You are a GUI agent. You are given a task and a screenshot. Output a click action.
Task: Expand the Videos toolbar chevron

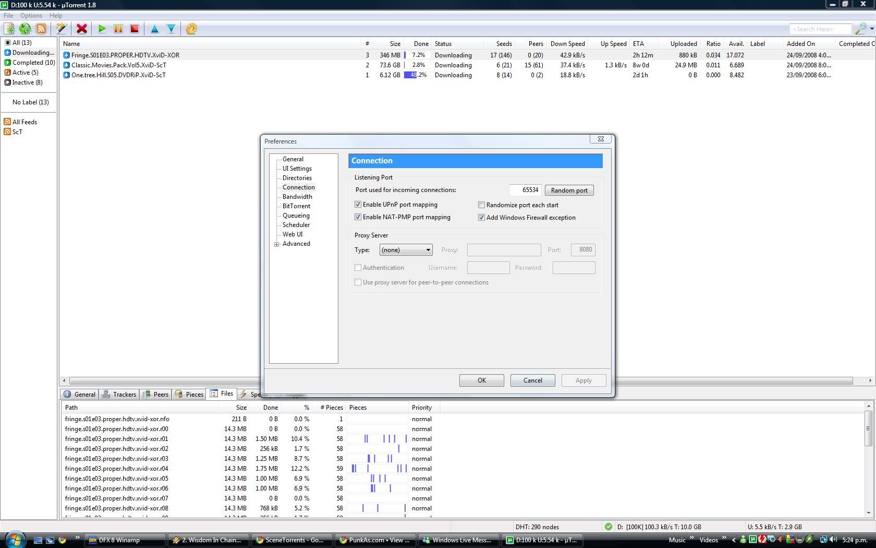click(724, 538)
